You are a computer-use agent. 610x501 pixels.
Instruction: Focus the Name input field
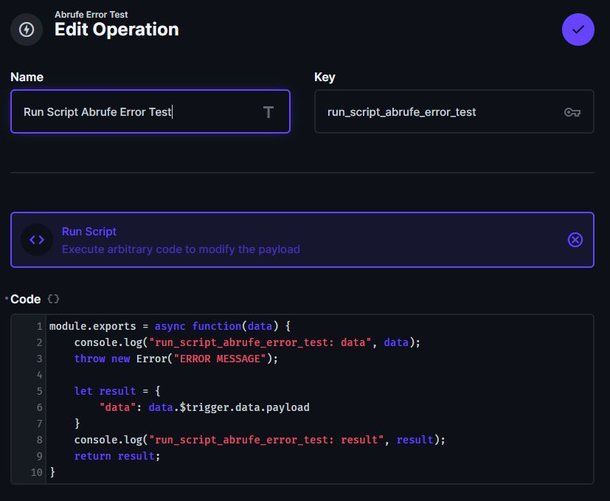pos(133,112)
